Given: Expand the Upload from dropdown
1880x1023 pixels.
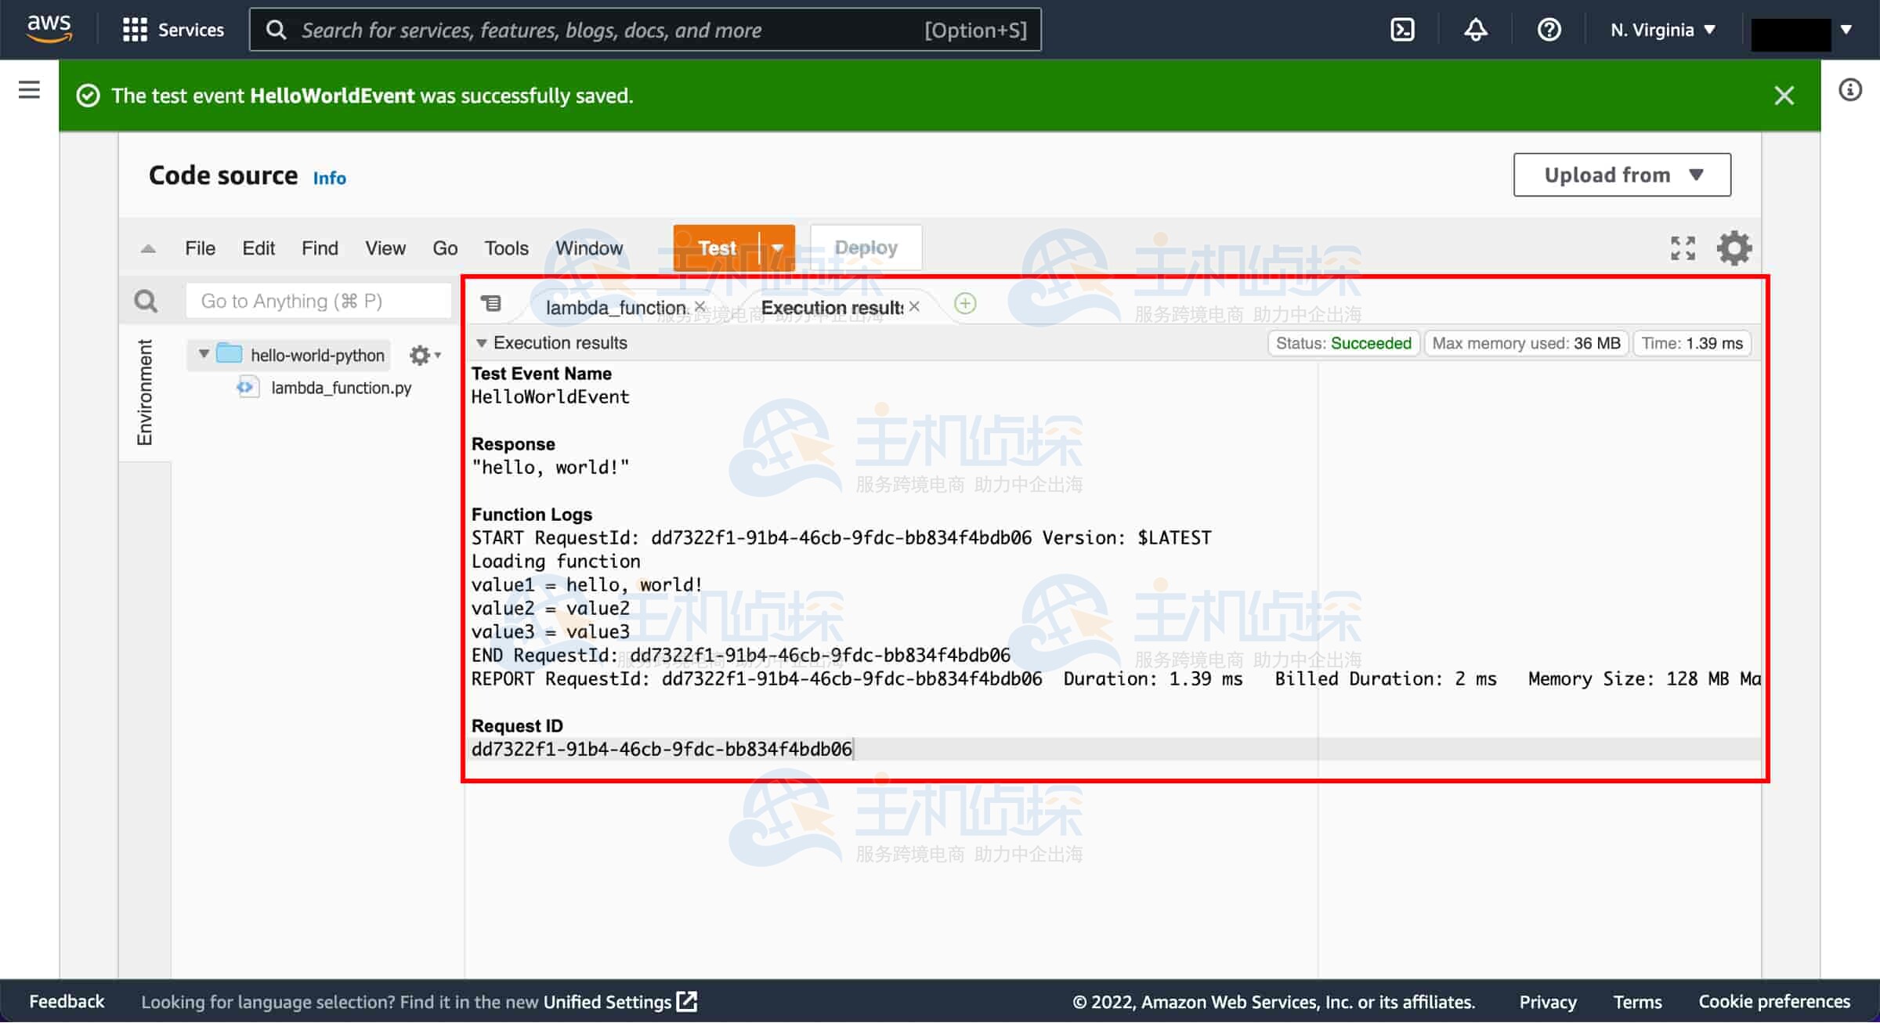Looking at the screenshot, I should 1621,175.
